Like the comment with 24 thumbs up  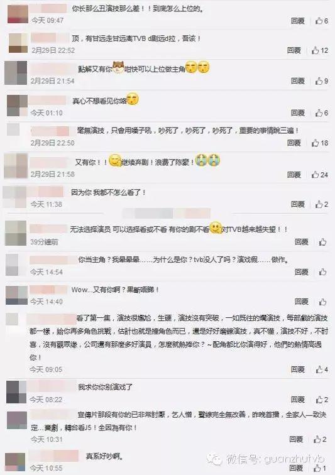(x=319, y=175)
